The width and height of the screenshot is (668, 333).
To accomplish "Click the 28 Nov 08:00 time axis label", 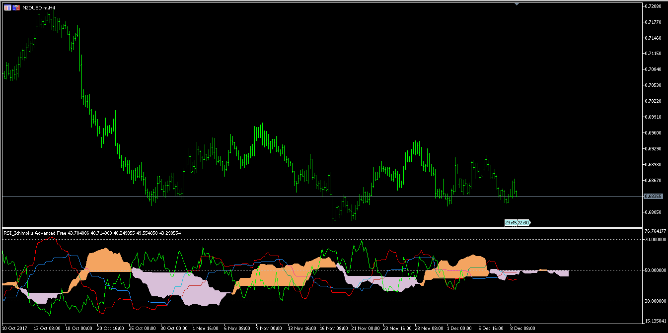I will 429,329.
